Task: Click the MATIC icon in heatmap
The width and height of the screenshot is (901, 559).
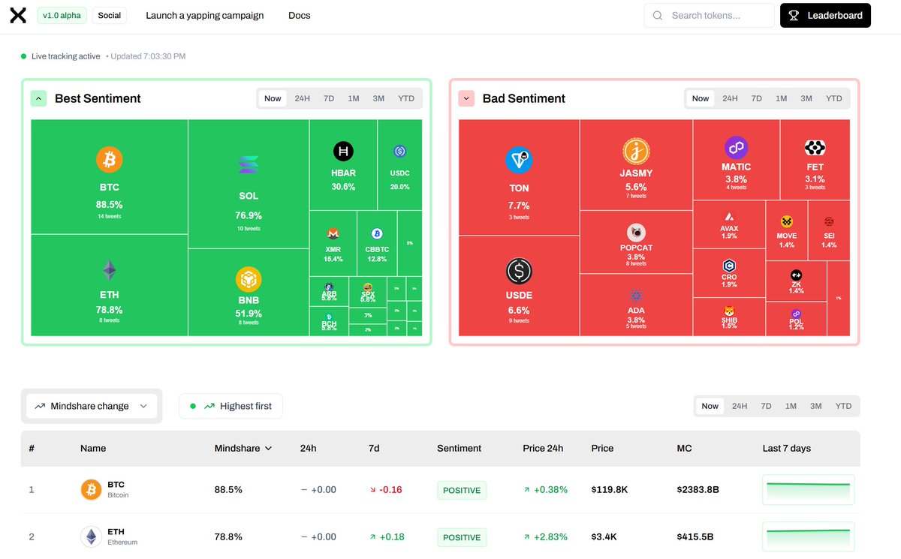Action: click(x=736, y=148)
